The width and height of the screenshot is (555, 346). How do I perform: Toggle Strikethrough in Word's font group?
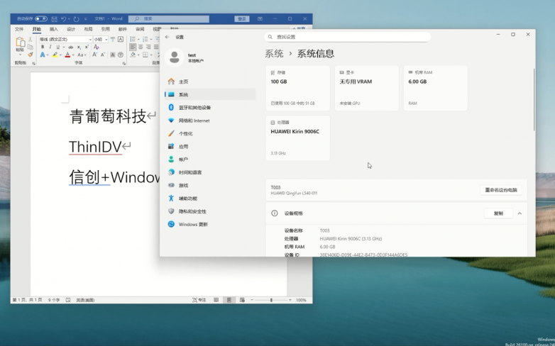click(71, 47)
